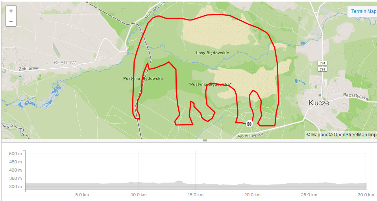Open the Terrain Map style selector
Viewport: 377px width, 201px height.
[362, 11]
